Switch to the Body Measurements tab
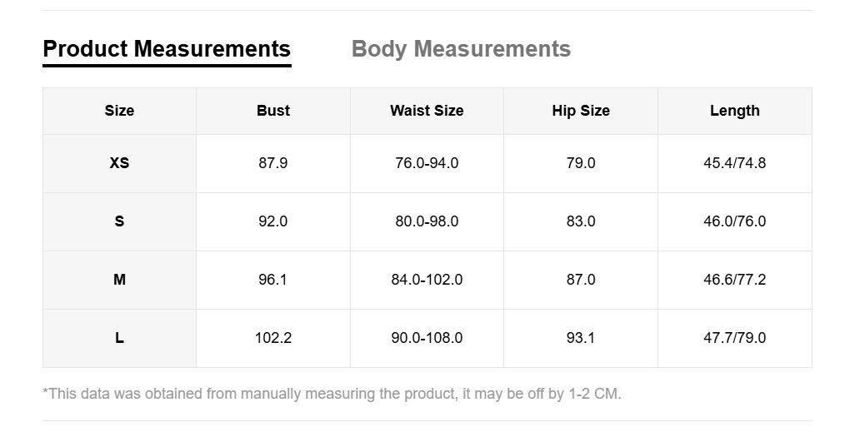Screen dimensions: 845x432 pos(461,49)
